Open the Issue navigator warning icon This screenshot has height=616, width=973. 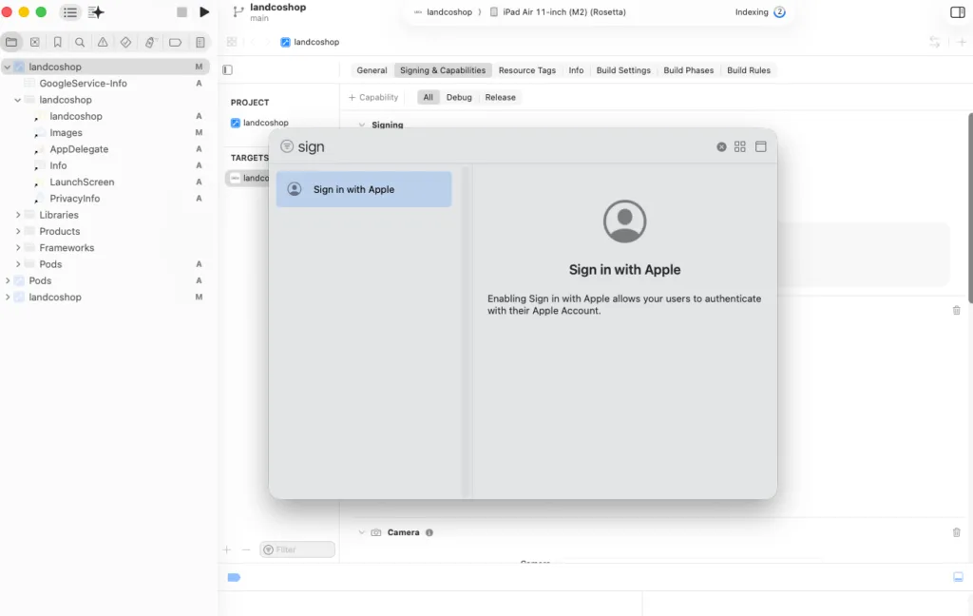(x=103, y=42)
